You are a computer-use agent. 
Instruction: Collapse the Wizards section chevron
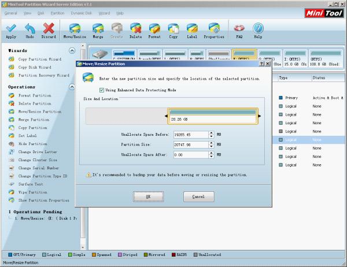click(72, 51)
